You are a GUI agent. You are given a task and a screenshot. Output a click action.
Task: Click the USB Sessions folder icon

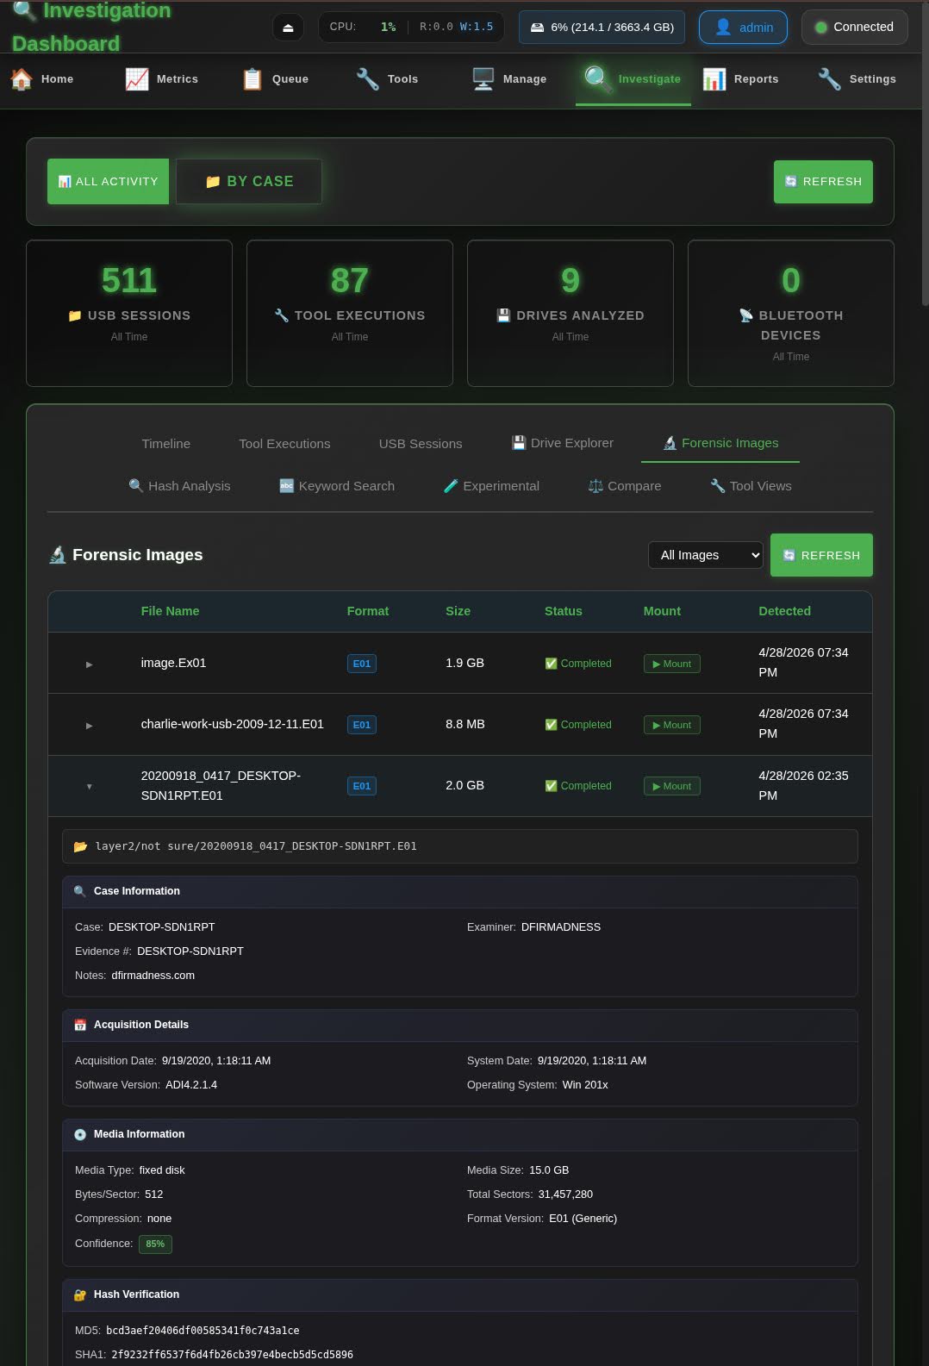pyautogui.click(x=75, y=315)
